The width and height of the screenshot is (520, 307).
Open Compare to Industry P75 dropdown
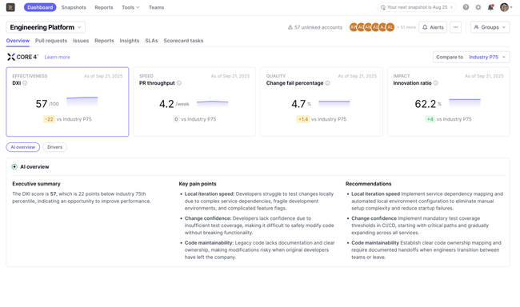click(471, 57)
